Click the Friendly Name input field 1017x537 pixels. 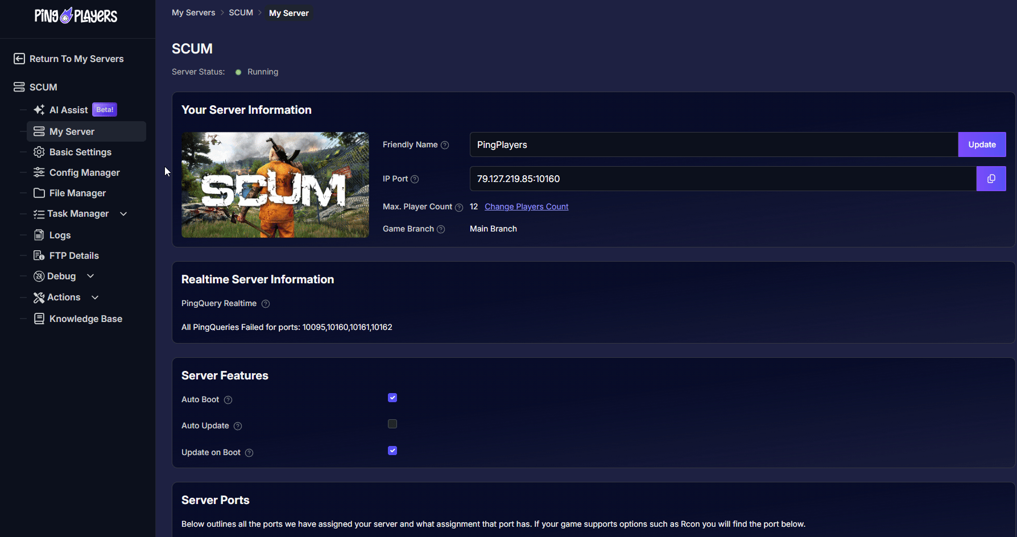pos(714,144)
